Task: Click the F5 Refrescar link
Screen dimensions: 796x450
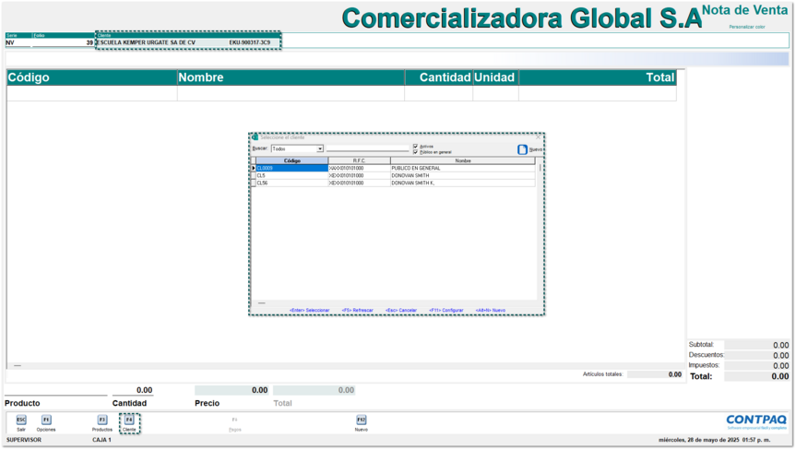Action: tap(358, 310)
